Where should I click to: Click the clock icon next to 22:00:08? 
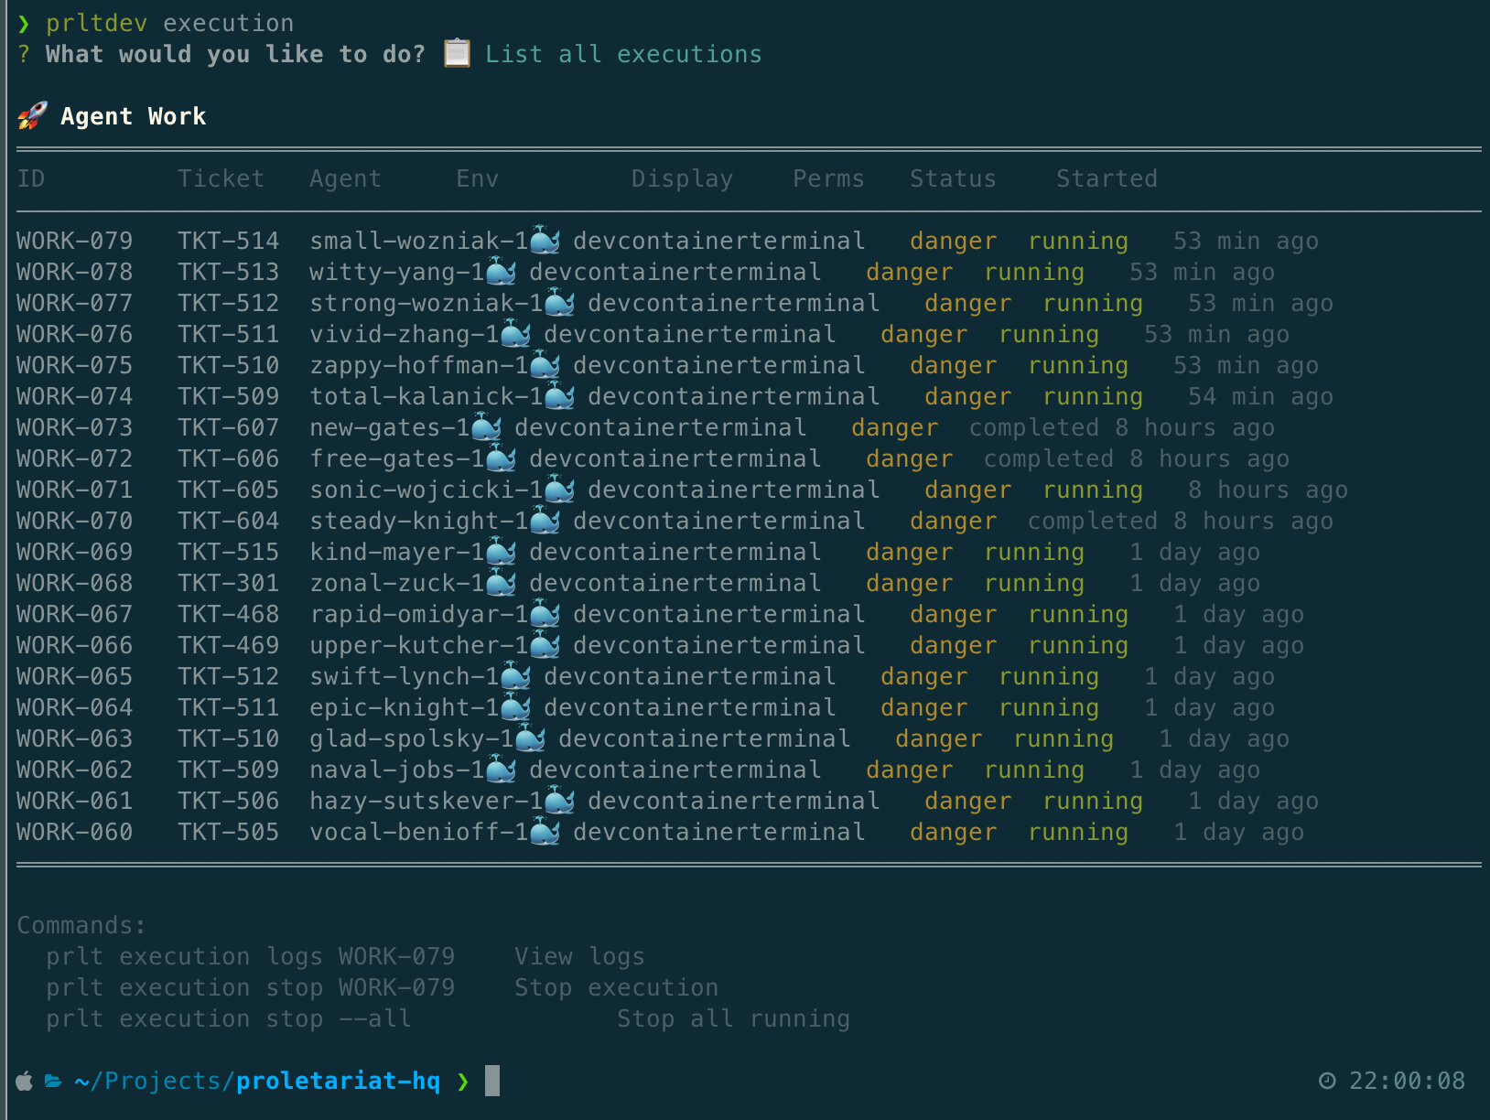(x=1327, y=1081)
